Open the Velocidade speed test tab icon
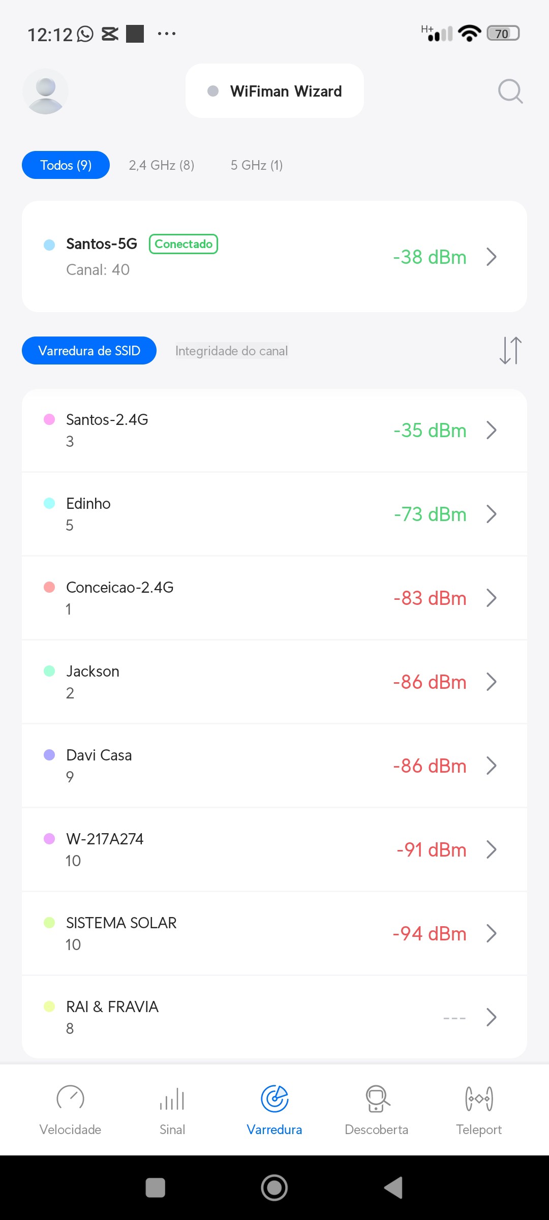This screenshot has width=549, height=1220. pos(70,1099)
